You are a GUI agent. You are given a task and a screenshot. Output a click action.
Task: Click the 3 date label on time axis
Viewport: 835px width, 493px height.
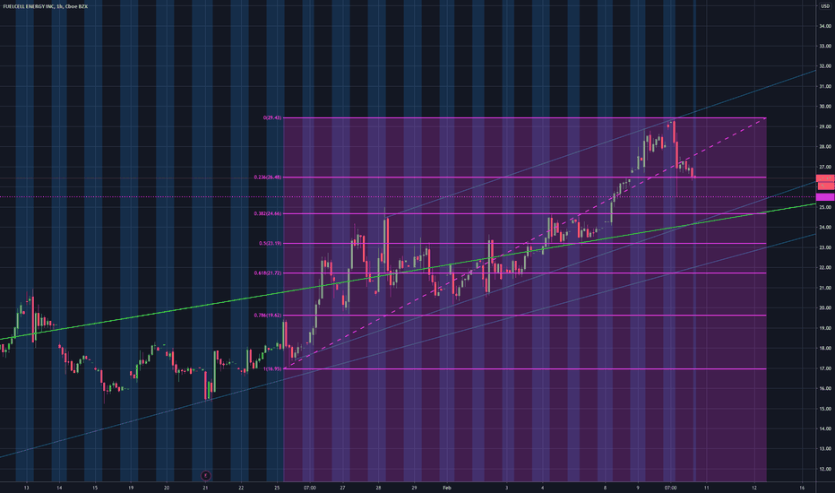[506, 488]
